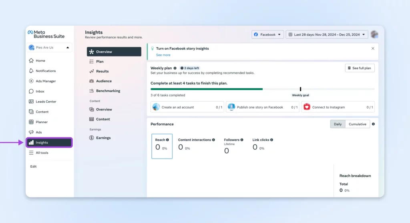Image resolution: width=410 pixels, height=223 pixels.
Task: Select the Followers Lifetime metric
Action: (233, 146)
